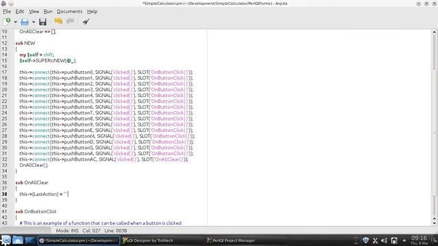Click the pushButtonAC connect line

click(104, 159)
